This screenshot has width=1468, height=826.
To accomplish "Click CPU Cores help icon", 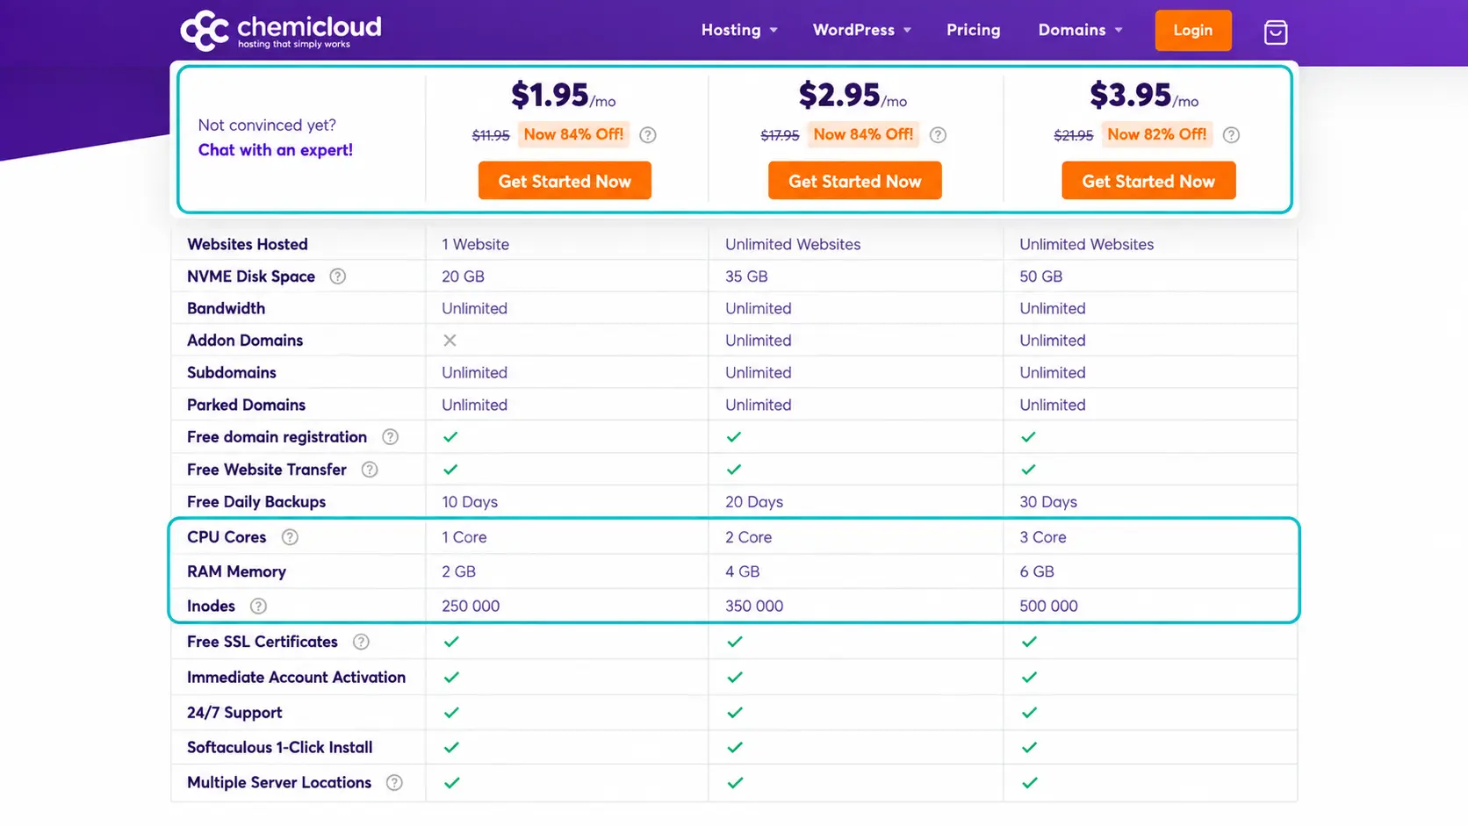I will click(x=290, y=537).
